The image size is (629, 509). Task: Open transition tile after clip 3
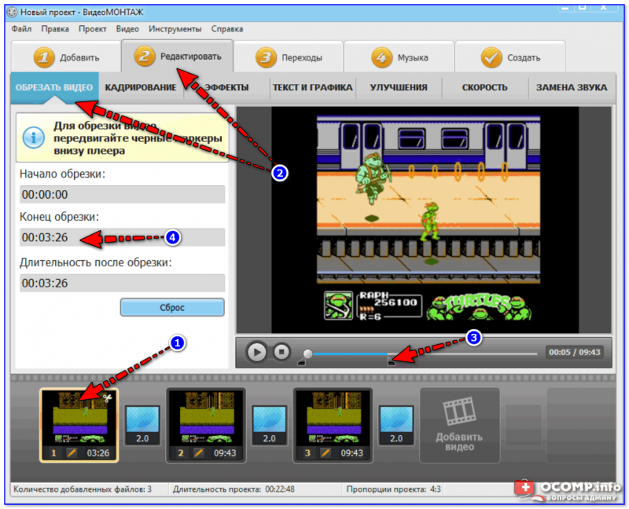396,425
